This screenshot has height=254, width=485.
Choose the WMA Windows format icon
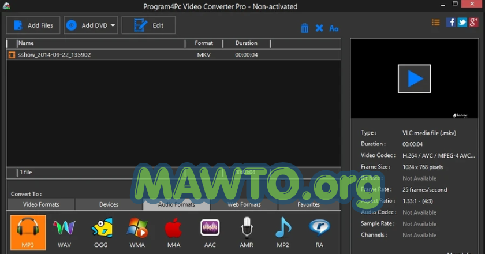point(137,232)
